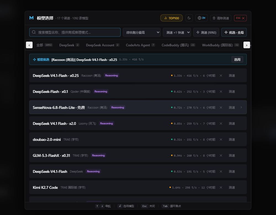Close the dialog with ESC button
The width and height of the screenshot is (276, 215).
pos(240,18)
